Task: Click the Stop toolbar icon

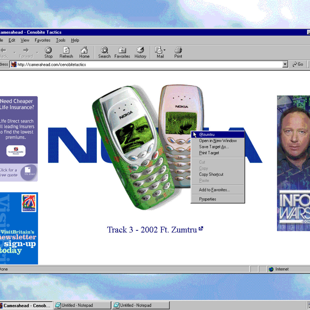Action: (48, 50)
